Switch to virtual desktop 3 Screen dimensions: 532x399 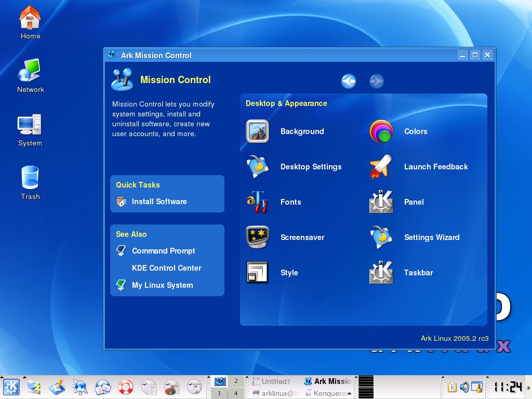click(x=220, y=393)
